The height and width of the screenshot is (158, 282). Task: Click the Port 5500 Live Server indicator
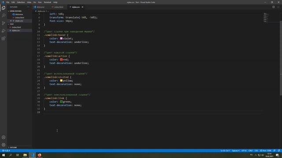pos(265,151)
